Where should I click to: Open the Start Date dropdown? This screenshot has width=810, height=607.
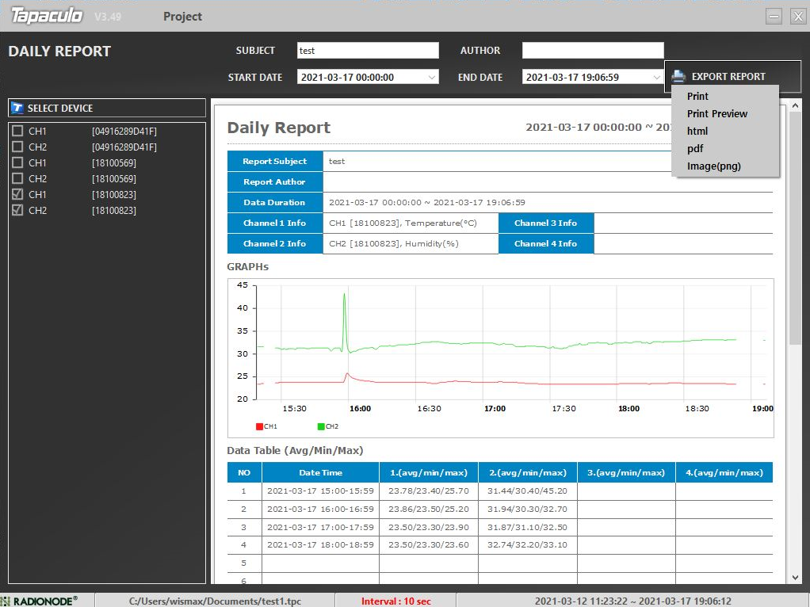tap(431, 78)
